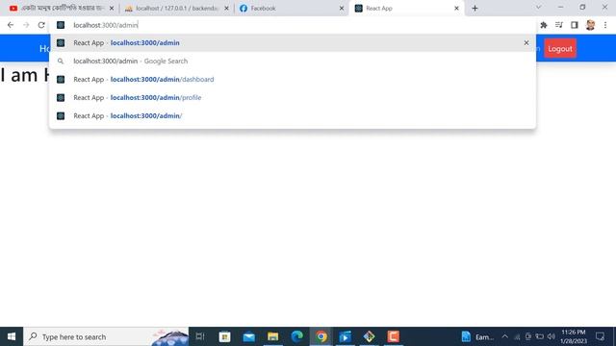Image resolution: width=616 pixels, height=346 pixels.
Task: Select the Google Search suggestion for localhost:3000/admin
Action: point(293,62)
